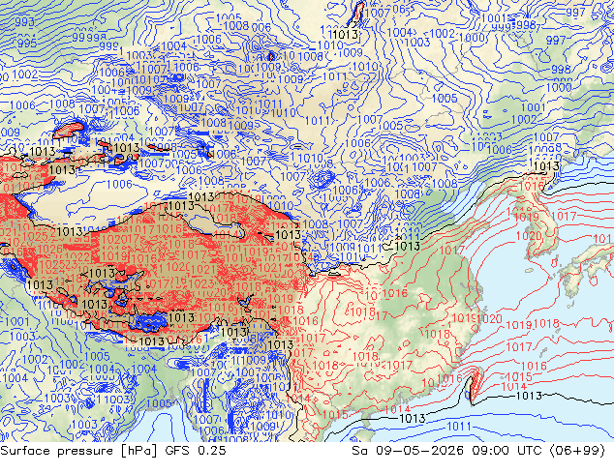The width and height of the screenshot is (614, 474).
Task: Click the "995" isobar label
Action: (x=27, y=44)
